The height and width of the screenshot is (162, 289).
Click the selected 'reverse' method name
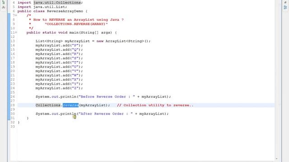[70, 105]
